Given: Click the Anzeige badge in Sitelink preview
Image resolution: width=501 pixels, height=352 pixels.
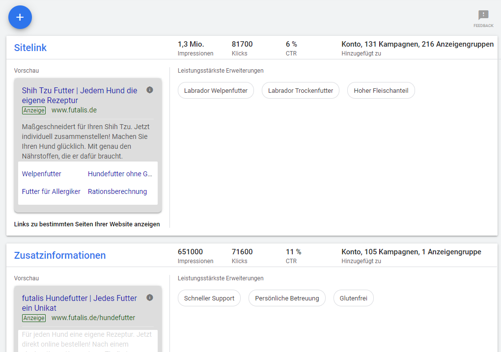Looking at the screenshot, I should pos(34,110).
